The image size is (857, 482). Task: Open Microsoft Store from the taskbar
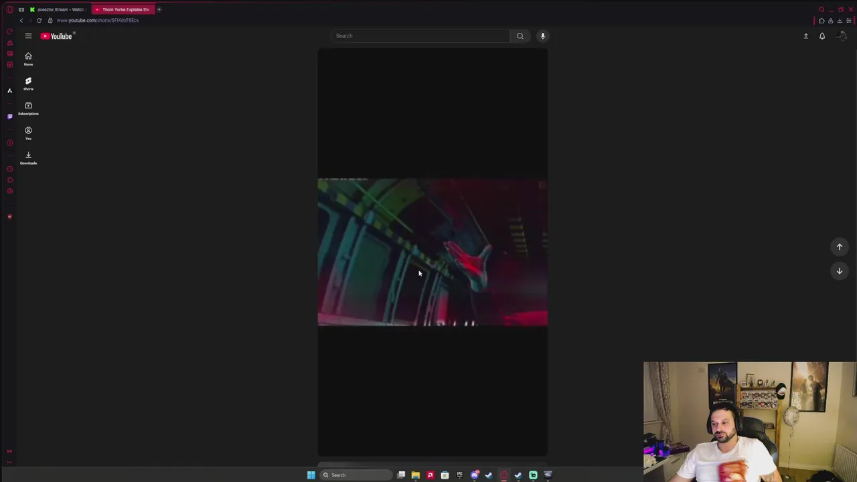pyautogui.click(x=445, y=475)
